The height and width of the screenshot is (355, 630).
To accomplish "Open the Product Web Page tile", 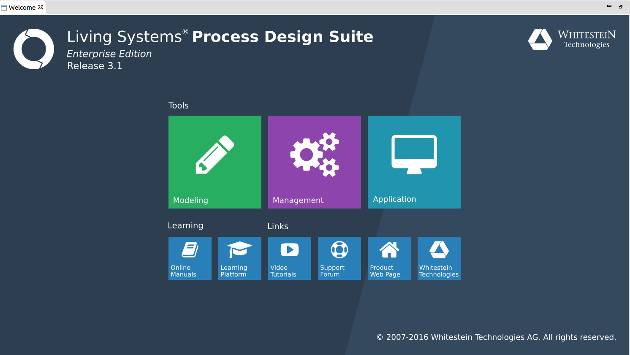I will click(x=389, y=258).
